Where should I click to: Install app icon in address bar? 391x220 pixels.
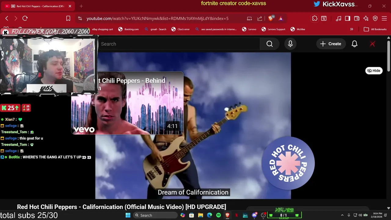pyautogui.click(x=250, y=18)
